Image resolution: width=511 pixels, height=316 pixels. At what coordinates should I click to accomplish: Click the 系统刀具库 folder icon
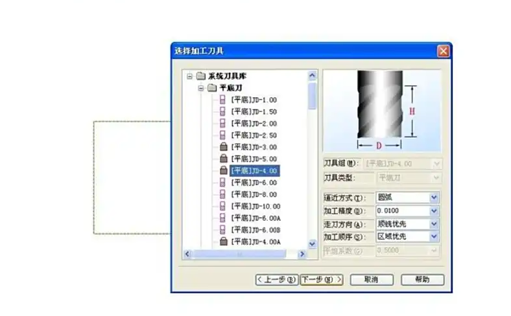(201, 76)
